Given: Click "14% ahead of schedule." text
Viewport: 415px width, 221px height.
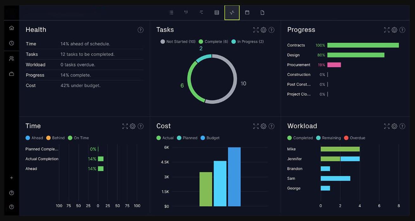Looking at the screenshot, I should [85, 44].
